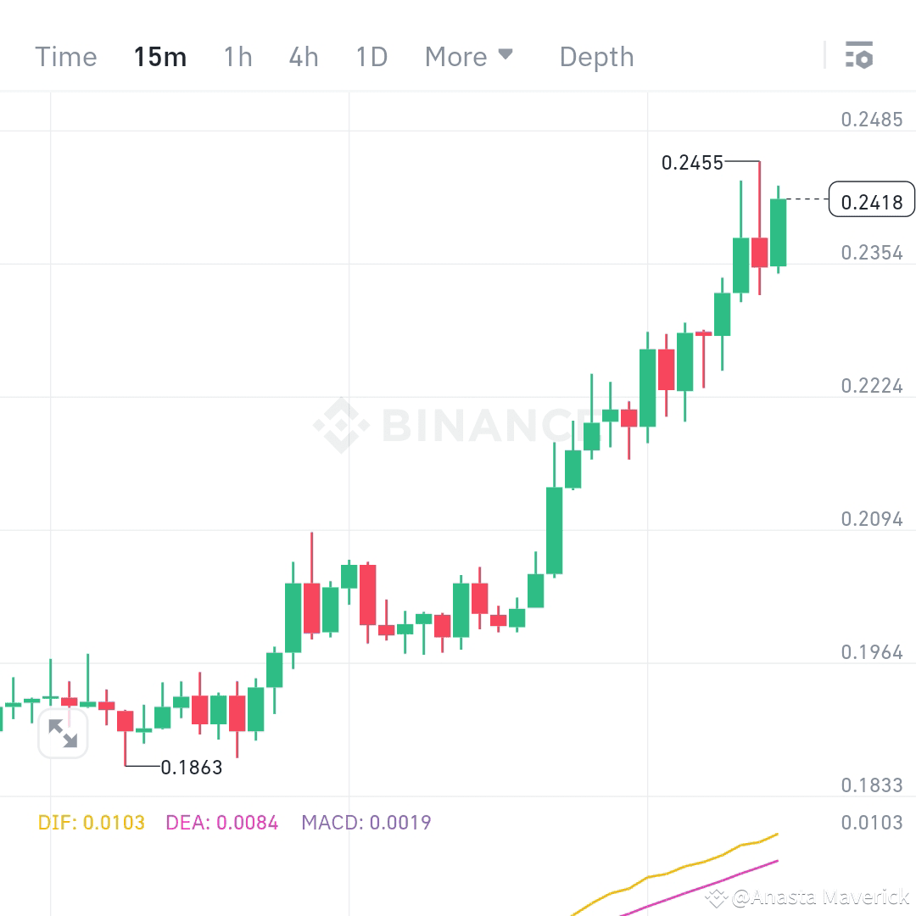Click the More dropdown arrow

[505, 55]
